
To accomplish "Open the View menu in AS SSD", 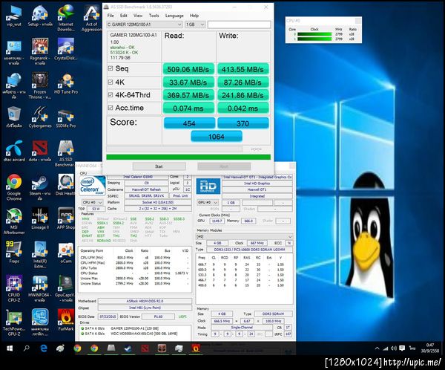I will 138,16.
